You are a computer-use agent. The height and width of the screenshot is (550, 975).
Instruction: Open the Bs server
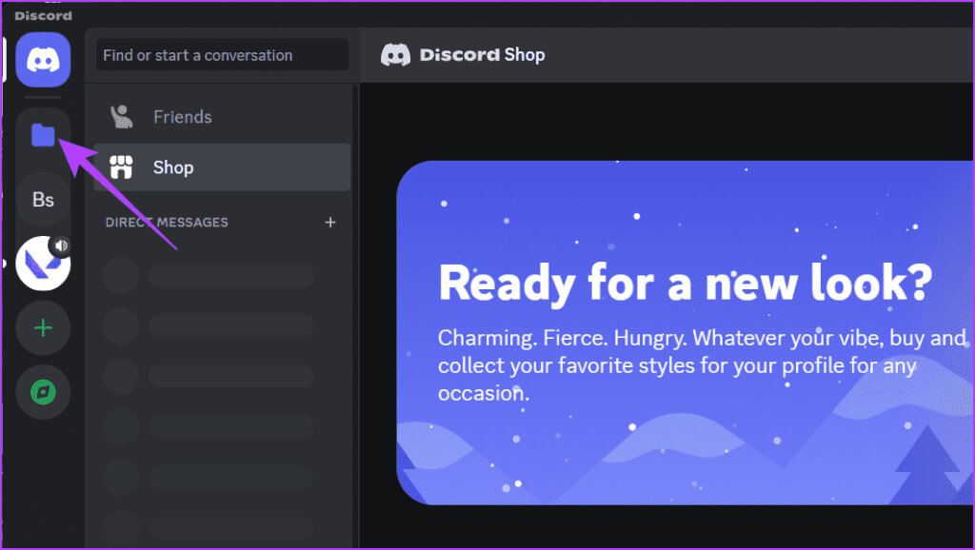pos(43,200)
